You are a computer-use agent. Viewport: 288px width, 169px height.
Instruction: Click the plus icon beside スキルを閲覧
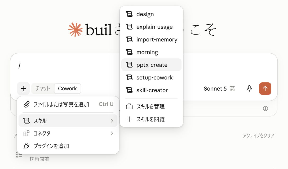click(x=129, y=119)
